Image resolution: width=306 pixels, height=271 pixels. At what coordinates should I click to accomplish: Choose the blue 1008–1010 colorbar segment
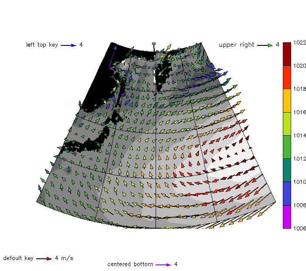287,193
